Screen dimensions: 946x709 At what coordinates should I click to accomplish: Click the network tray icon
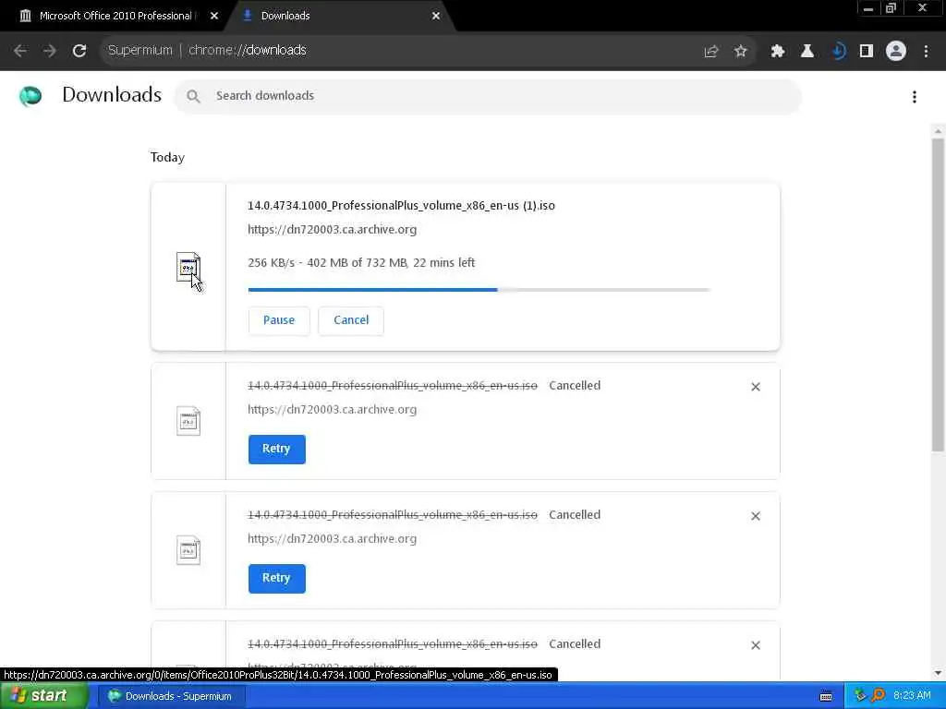coord(860,696)
